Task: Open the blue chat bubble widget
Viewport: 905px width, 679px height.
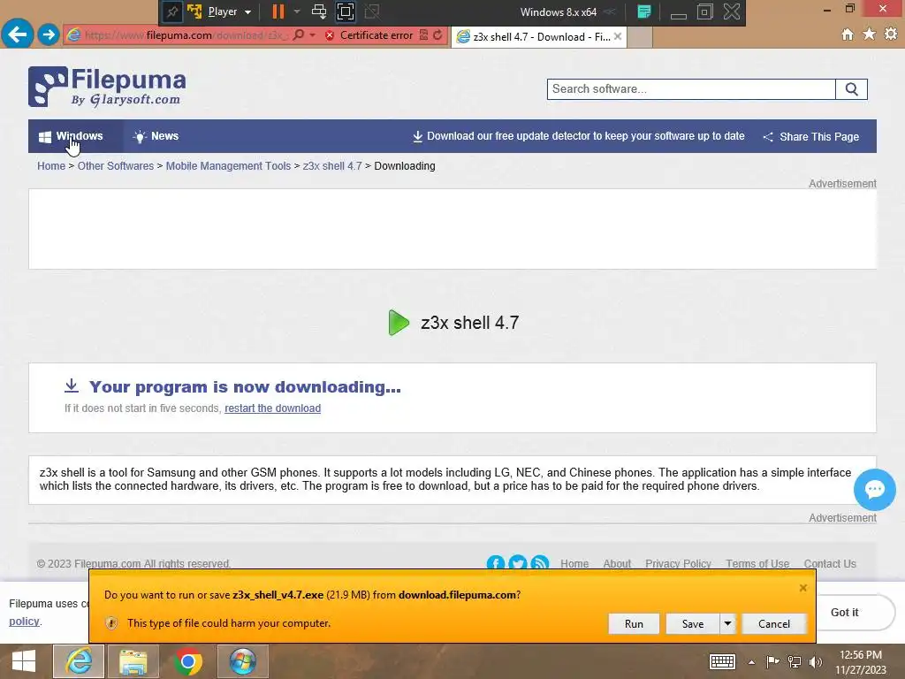Action: [x=874, y=490]
